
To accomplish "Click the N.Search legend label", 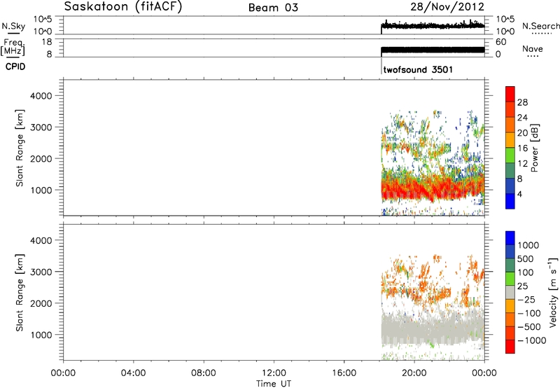I will pyautogui.click(x=541, y=26).
